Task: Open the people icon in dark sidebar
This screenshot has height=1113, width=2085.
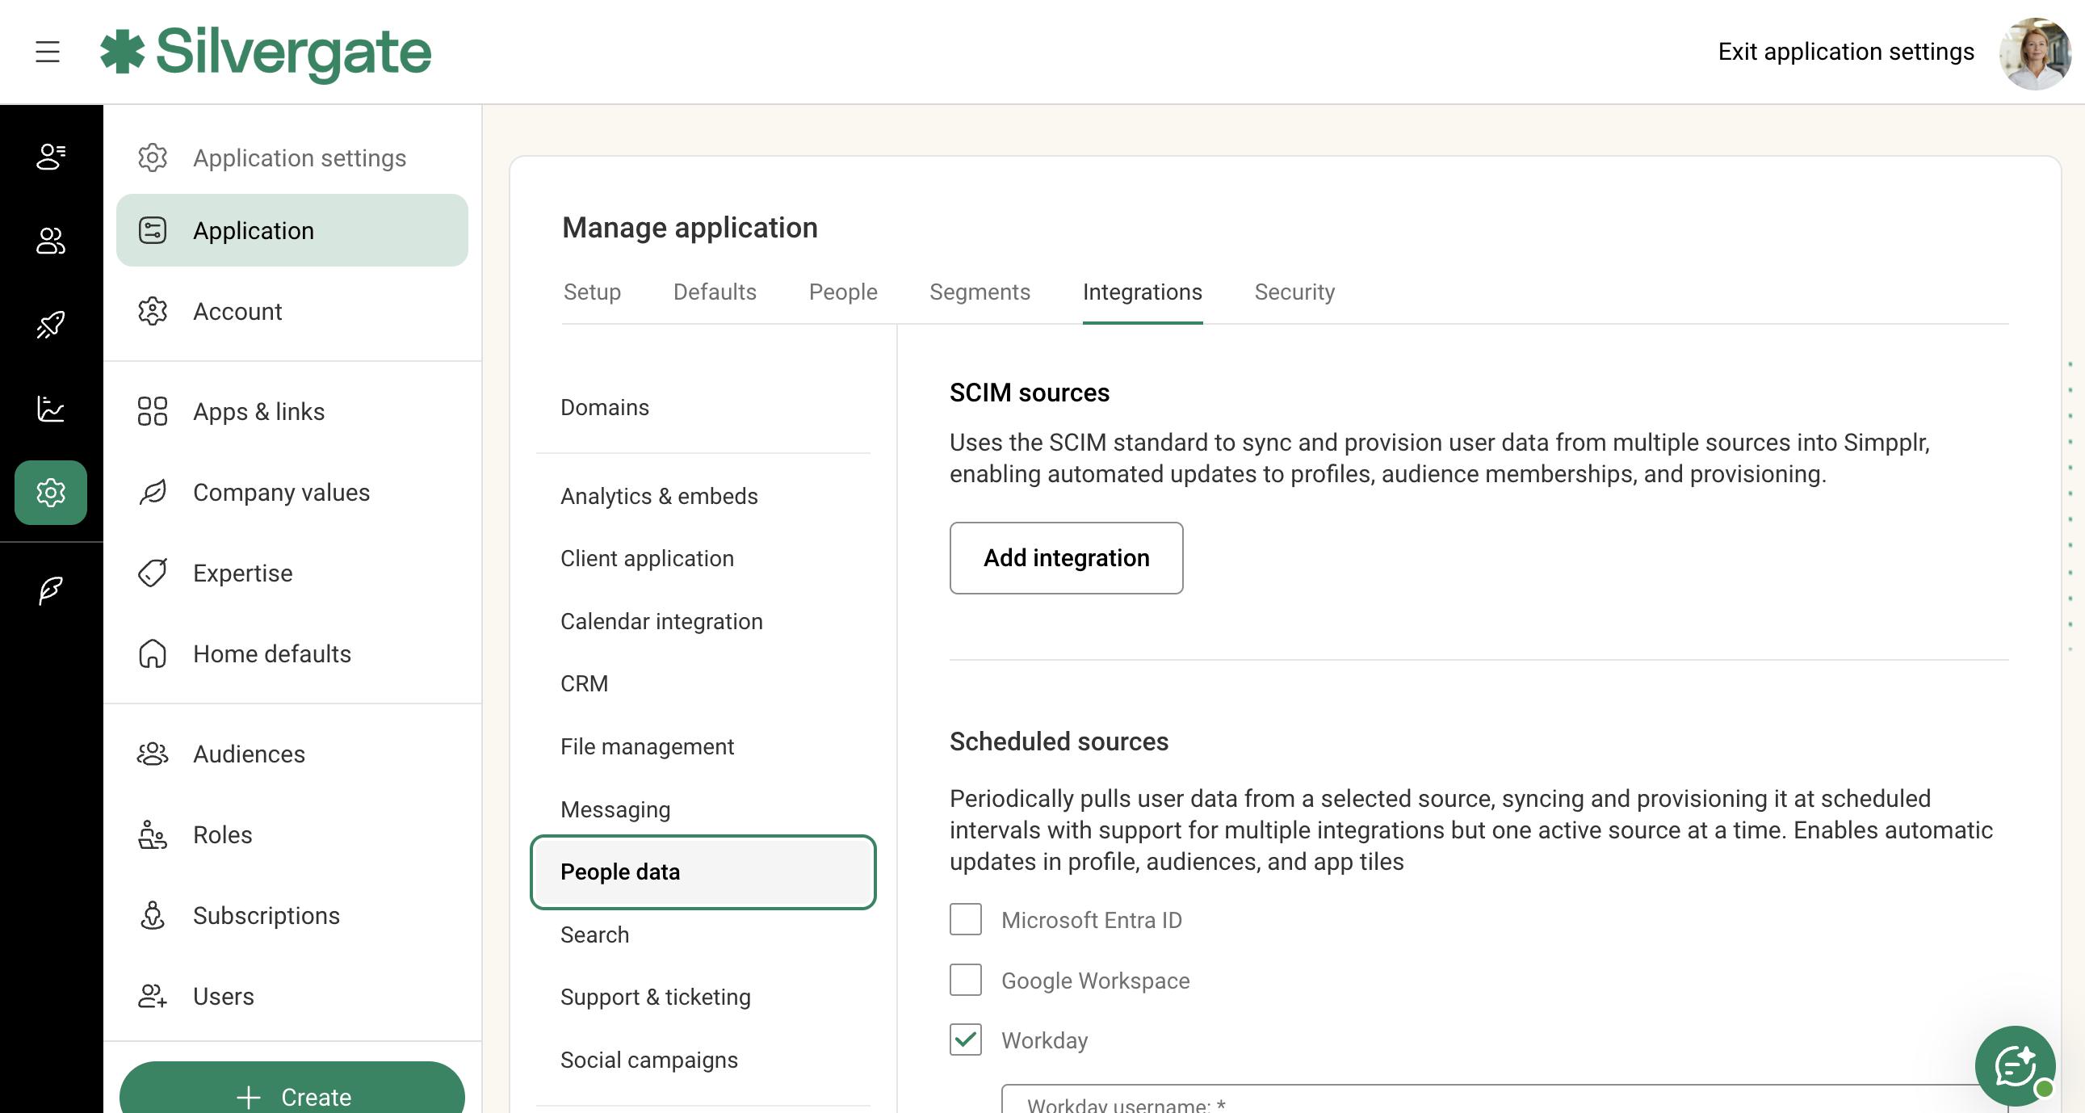Action: click(x=50, y=241)
